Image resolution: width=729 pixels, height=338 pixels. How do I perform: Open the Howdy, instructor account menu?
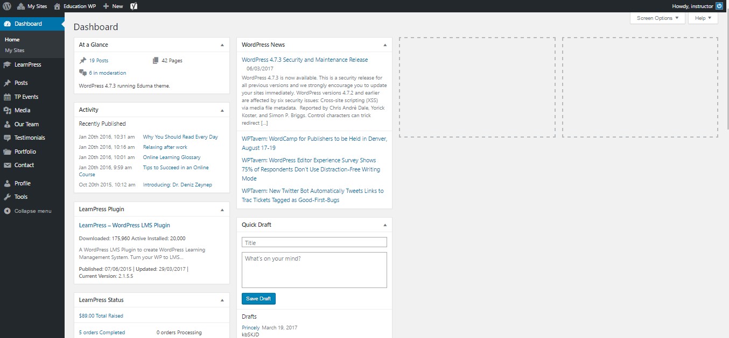point(698,6)
